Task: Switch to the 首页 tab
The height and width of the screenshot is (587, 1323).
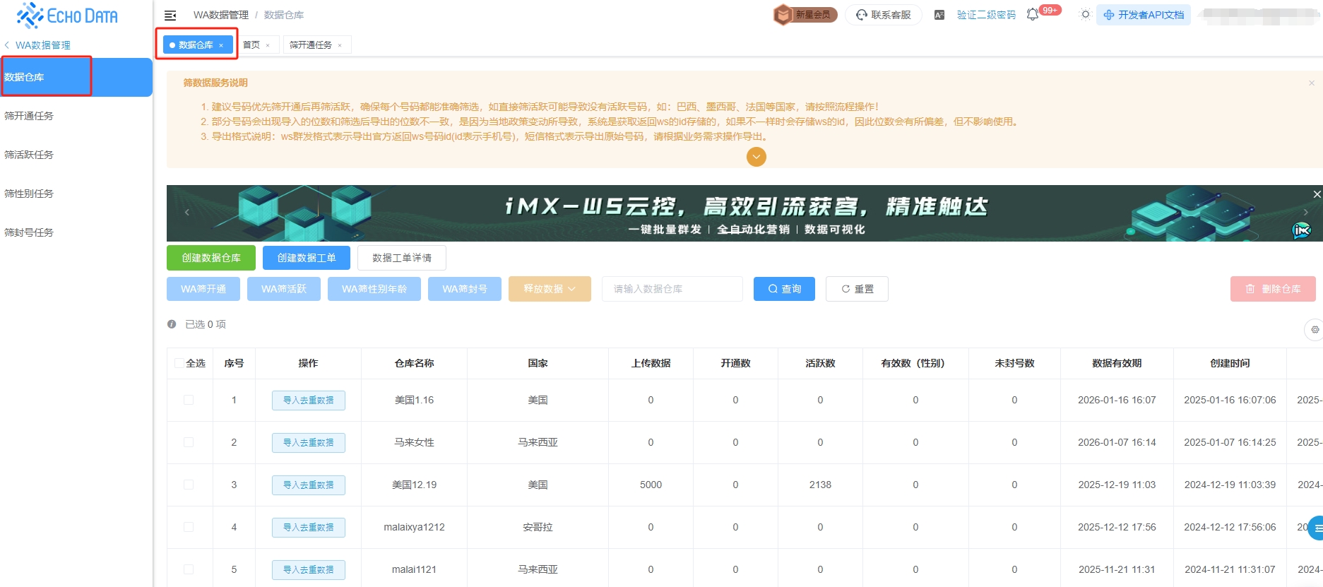Action: (x=251, y=45)
